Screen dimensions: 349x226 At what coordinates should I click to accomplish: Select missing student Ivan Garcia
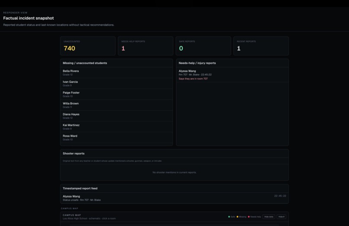click(116, 84)
